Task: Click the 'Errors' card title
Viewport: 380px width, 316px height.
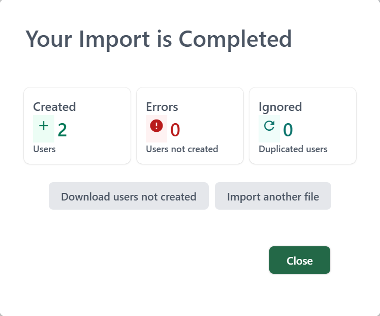Action: 162,107
